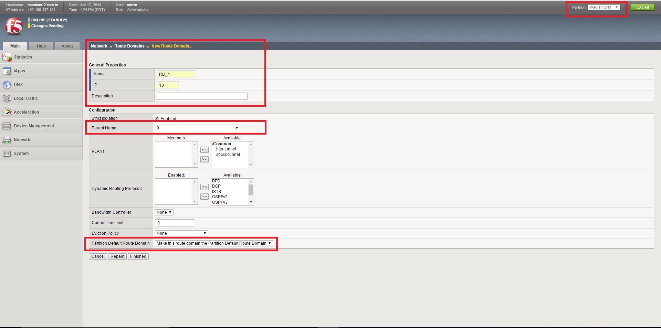Click the Statistics chart icon in sidebar

coord(7,57)
